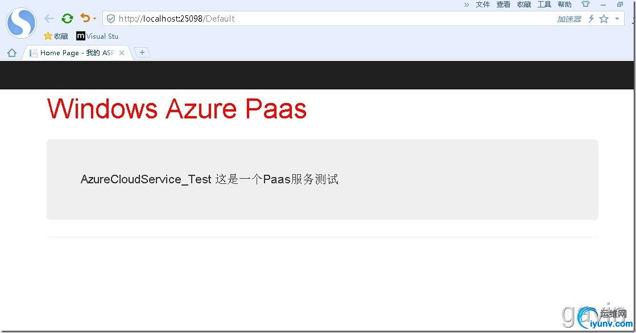Minimize the browser window
The height and width of the screenshot is (333, 636).
point(603,5)
